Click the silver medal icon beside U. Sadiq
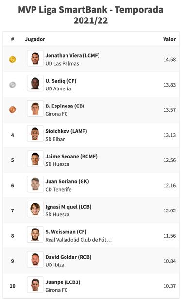 pyautogui.click(x=12, y=85)
